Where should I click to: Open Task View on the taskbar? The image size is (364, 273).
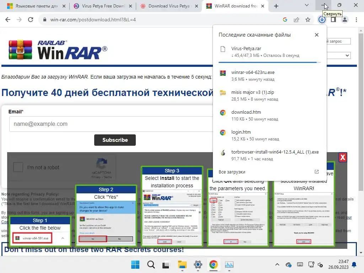[166, 265]
